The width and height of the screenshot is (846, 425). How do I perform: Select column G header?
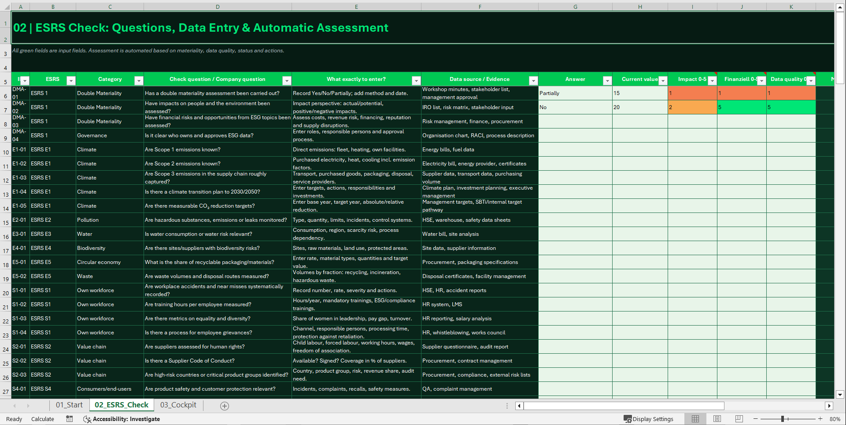pos(575,7)
